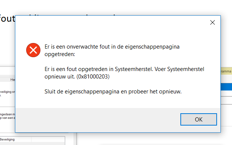Viewport: 232px width, 145px height.
Task: Select the blue highlighted row at right edge
Action: click(226, 87)
